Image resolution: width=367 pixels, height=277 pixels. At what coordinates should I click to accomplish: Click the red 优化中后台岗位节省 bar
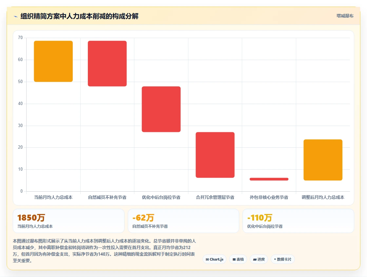[161, 109]
